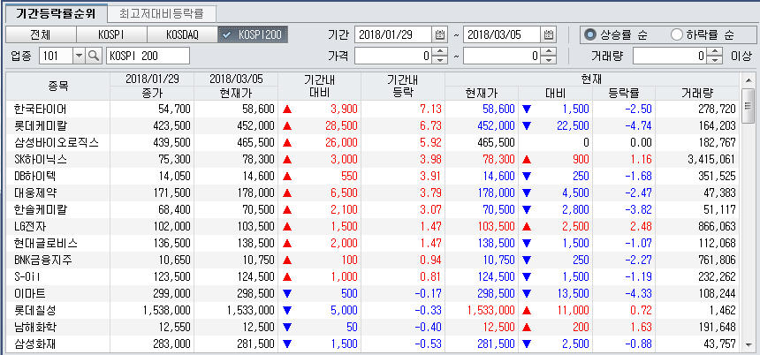This screenshot has width=760, height=355.
Task: Click the 기간내 대비 column header
Action: coord(319,87)
